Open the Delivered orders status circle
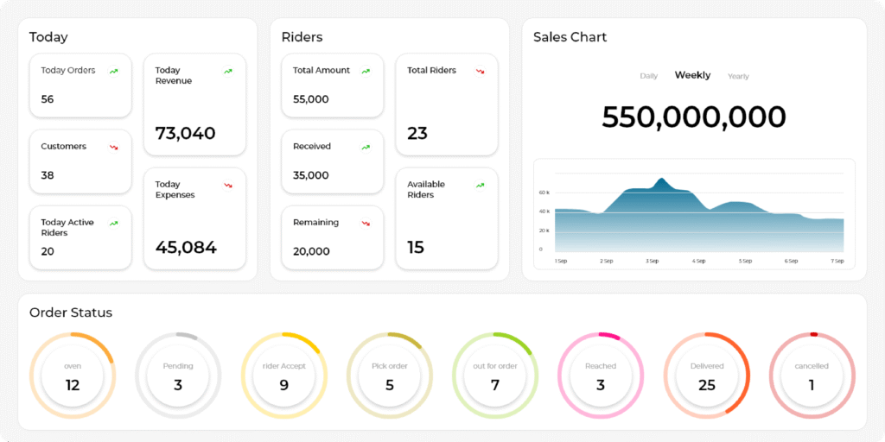 (707, 376)
